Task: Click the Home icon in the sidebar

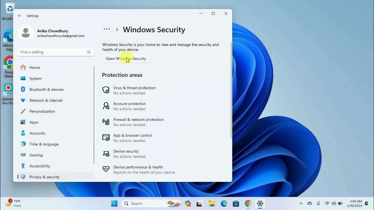Action: (23, 67)
